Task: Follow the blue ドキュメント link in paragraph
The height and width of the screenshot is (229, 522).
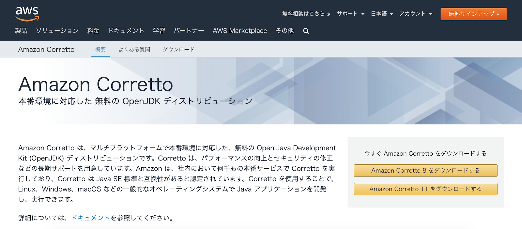Action: (x=90, y=218)
